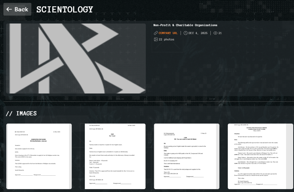
Task: Open the thumbnail dated 12 Nov 2025
Action: click(x=39, y=156)
